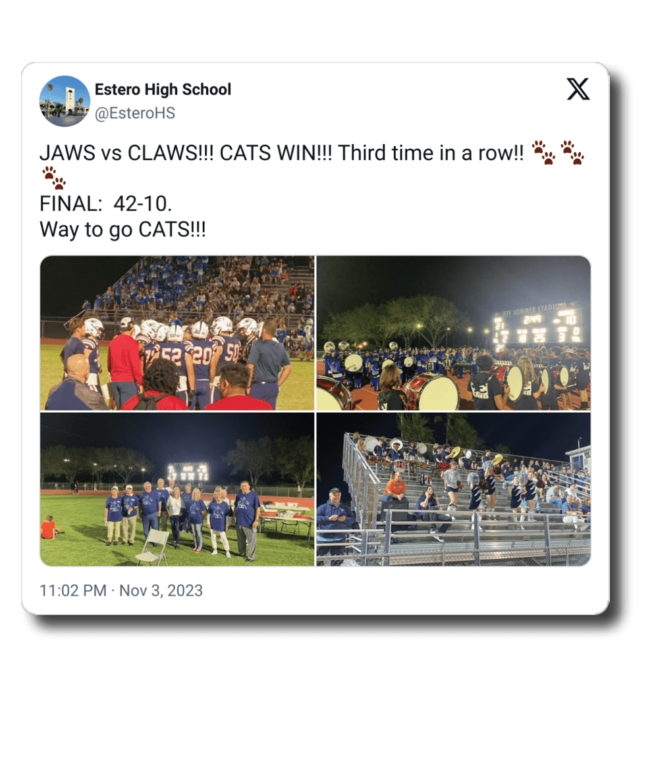Open the marching band scoreboard photo
The width and height of the screenshot is (656, 775).
coord(453,333)
